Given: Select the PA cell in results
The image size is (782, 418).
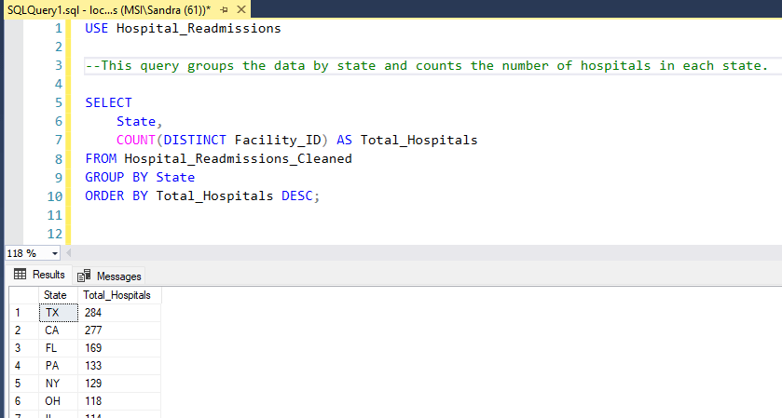Looking at the screenshot, I should [58, 366].
